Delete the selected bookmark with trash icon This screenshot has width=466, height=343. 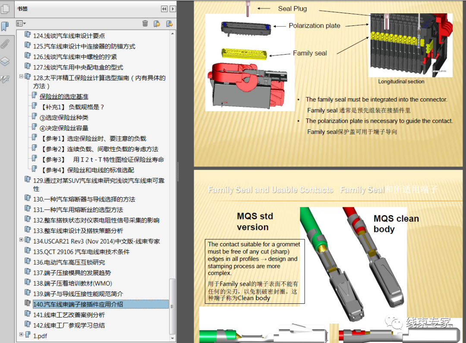tap(145, 23)
